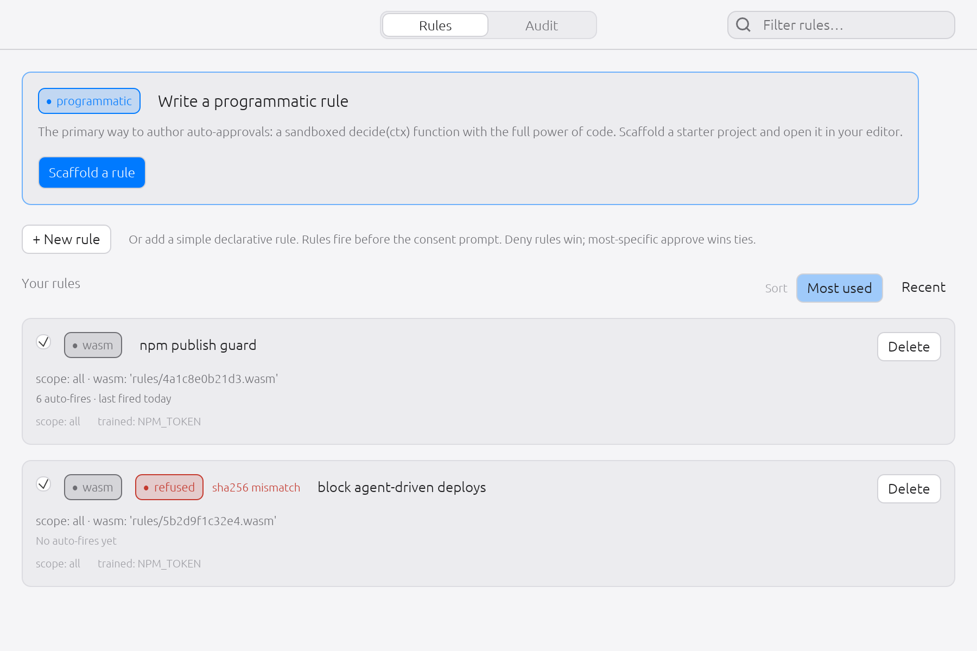Sort rules by Most used
The width and height of the screenshot is (977, 651).
(x=839, y=288)
